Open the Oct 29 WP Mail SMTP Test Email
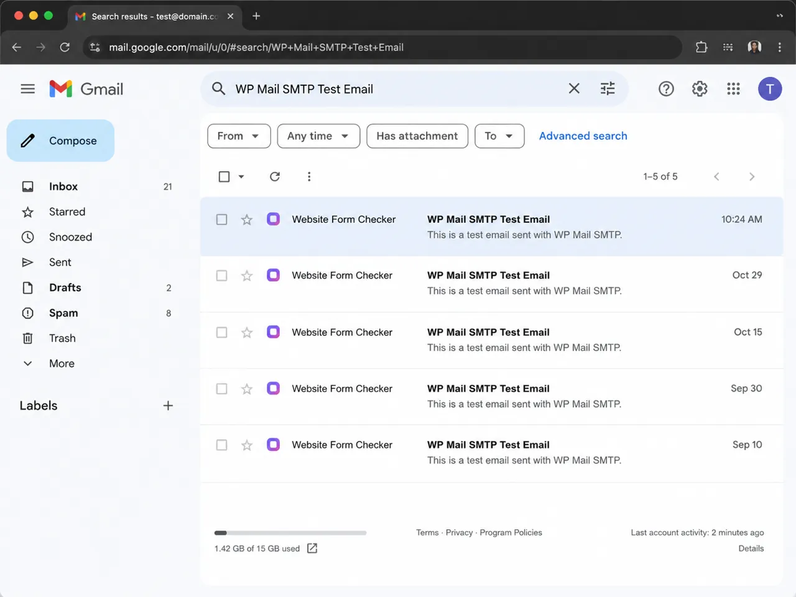The height and width of the screenshot is (597, 796). coord(491,284)
